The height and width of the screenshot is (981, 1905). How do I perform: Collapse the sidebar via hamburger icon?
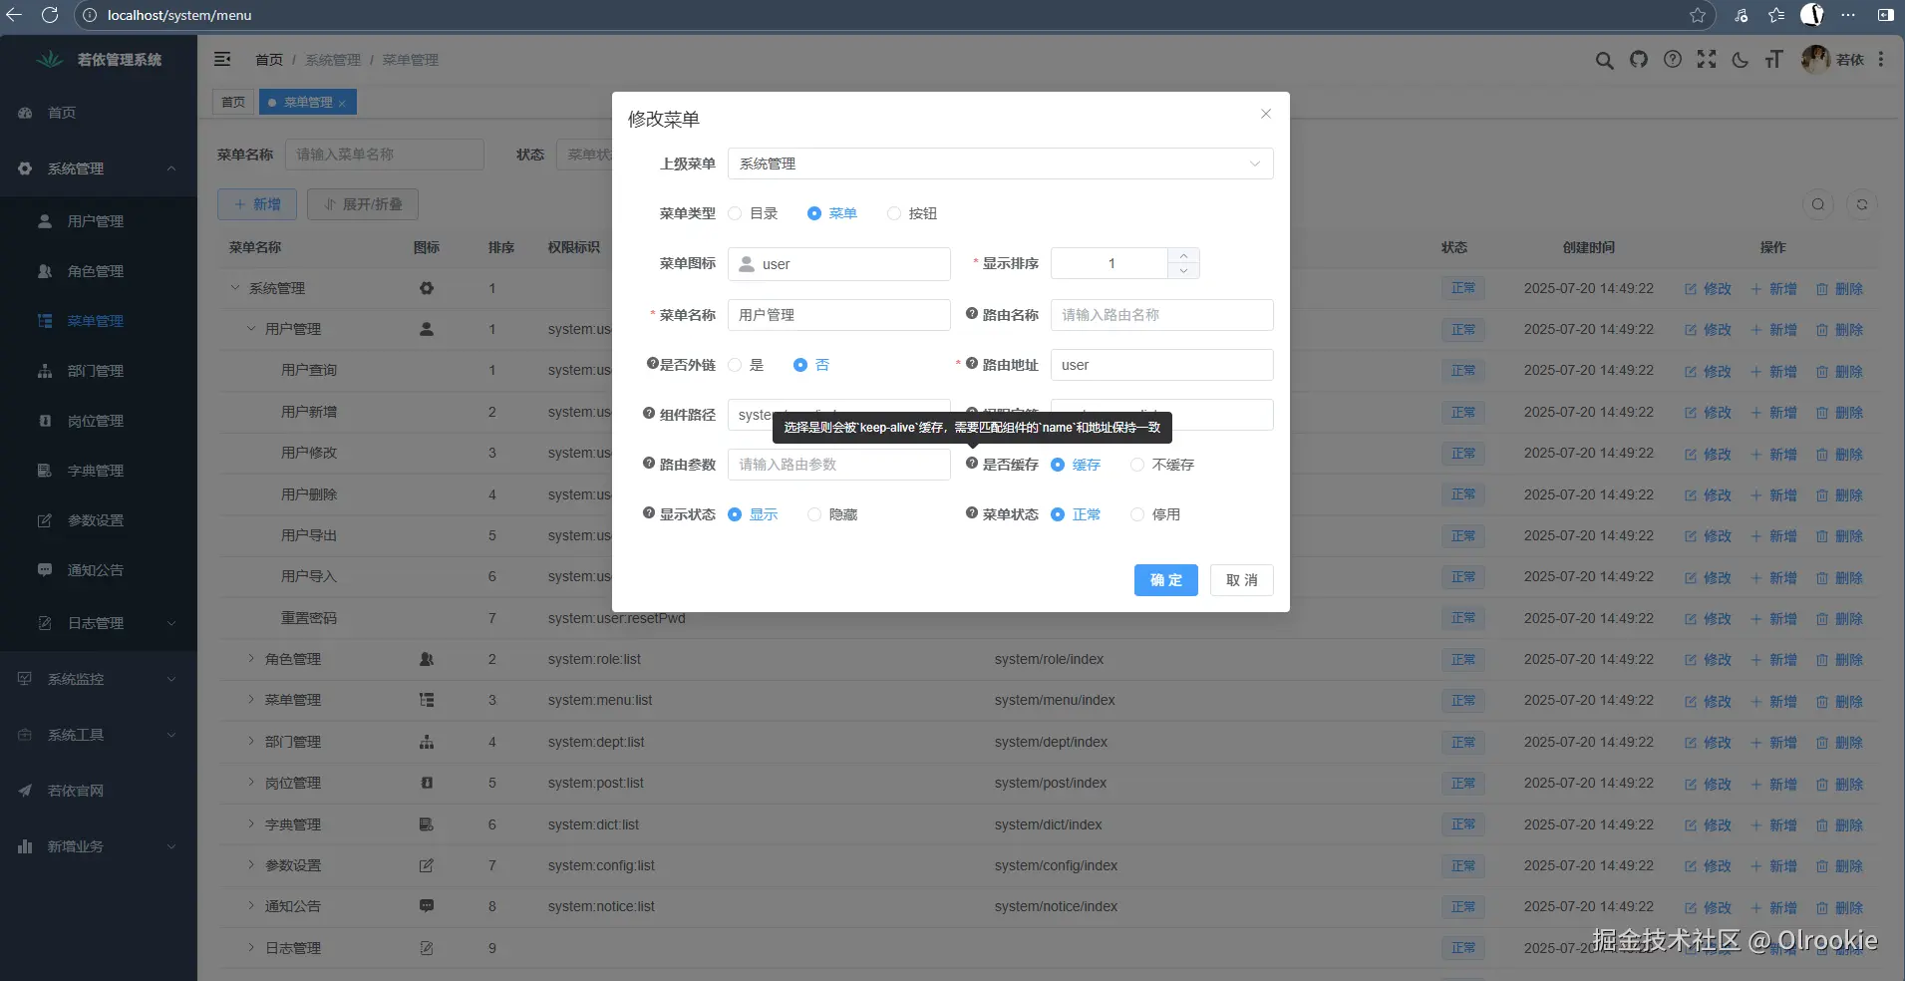click(221, 59)
